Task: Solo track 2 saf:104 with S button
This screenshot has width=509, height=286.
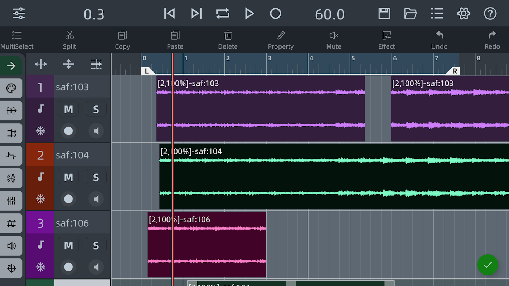Action: coord(96,177)
